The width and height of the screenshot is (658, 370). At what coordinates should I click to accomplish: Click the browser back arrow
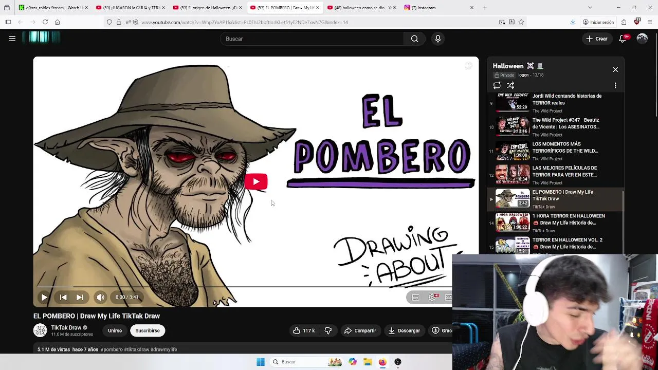coord(21,22)
